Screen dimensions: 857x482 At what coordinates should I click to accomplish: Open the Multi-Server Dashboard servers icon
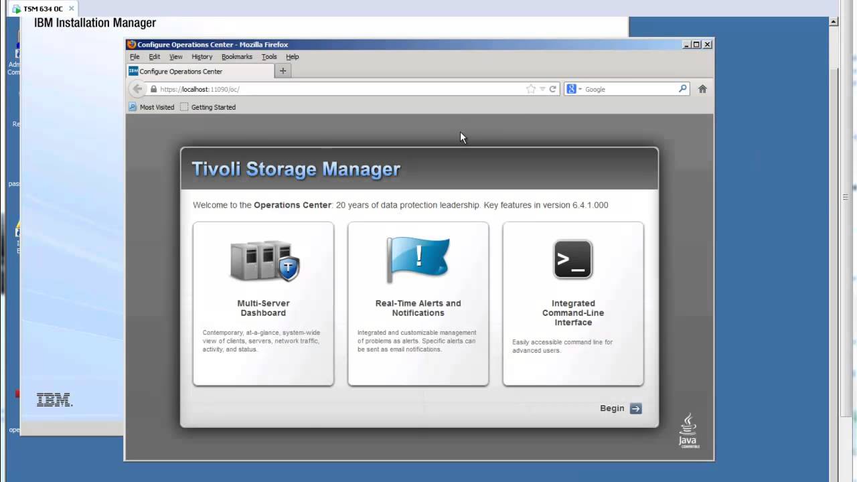click(x=264, y=261)
